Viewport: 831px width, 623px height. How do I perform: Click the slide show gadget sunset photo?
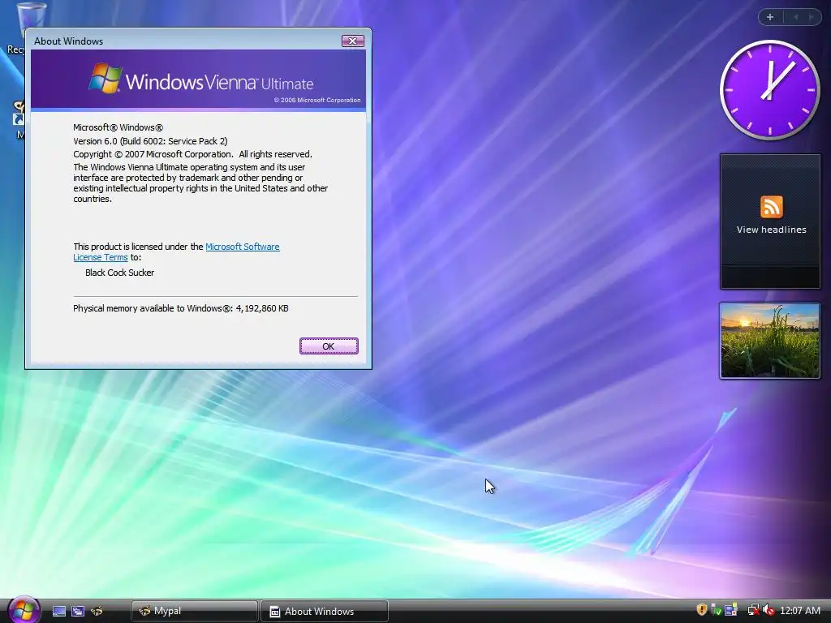769,341
